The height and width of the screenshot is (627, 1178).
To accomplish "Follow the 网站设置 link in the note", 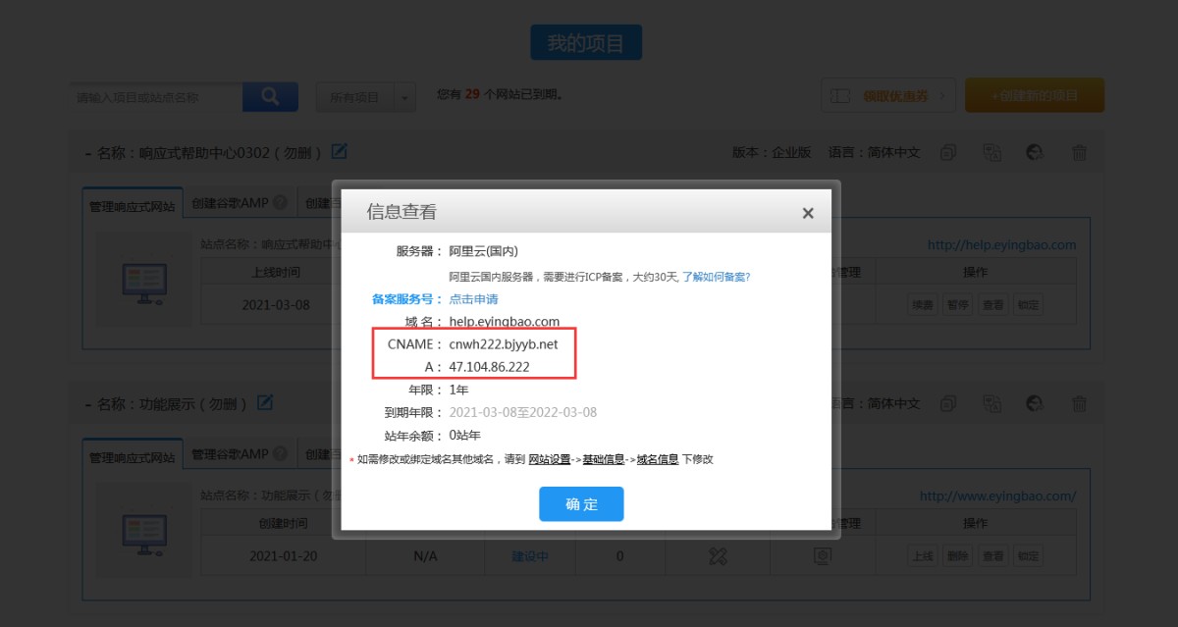I will pos(550,459).
